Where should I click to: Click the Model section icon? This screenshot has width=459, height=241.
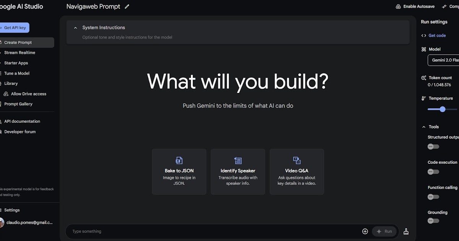pyautogui.click(x=423, y=49)
